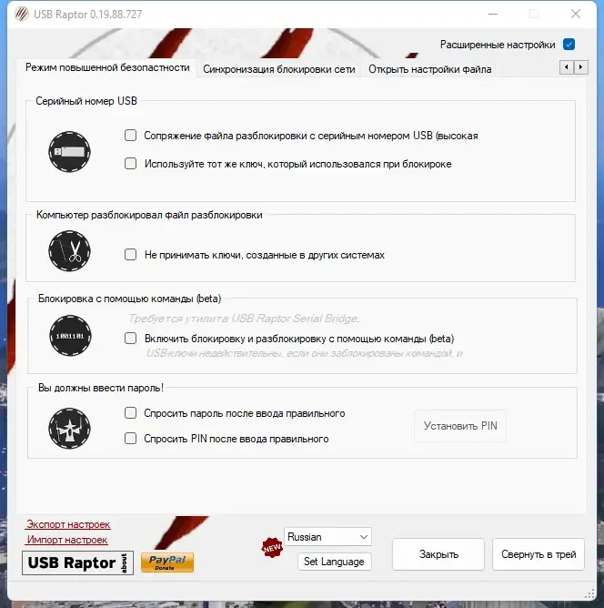Select the Режим повышенной безопасности tab
This screenshot has width=604, height=608.
pyautogui.click(x=107, y=67)
